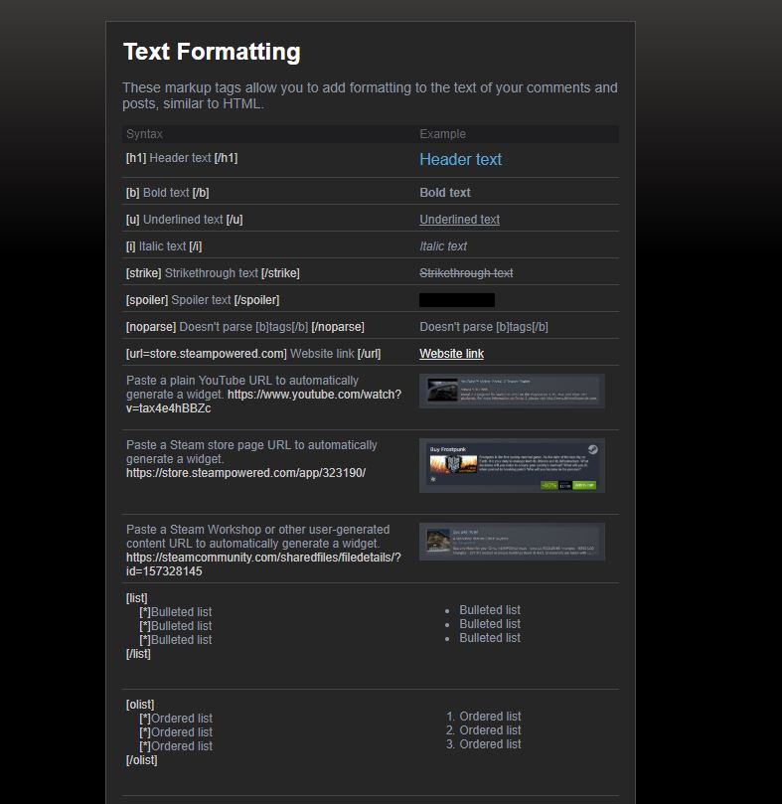Click the '[url=store.steampowered.com]' syntax text
Screen dimensions: 782x804
tap(206, 354)
